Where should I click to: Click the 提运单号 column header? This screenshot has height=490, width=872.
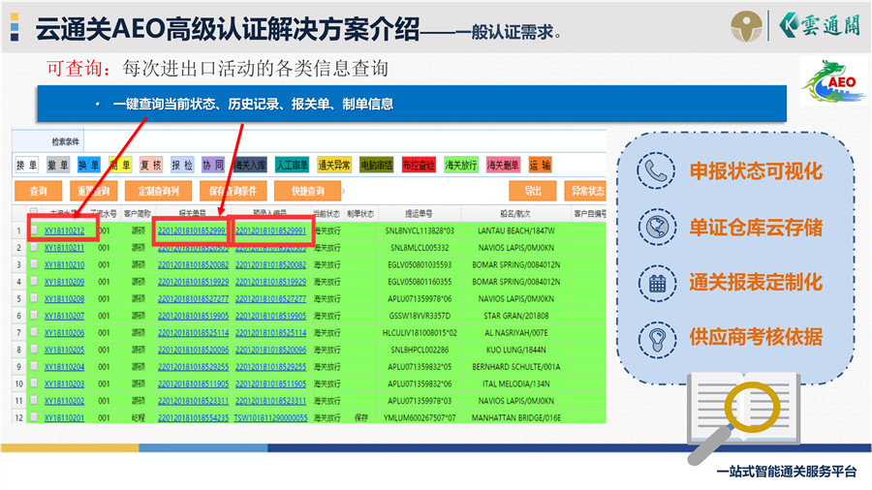(x=419, y=213)
